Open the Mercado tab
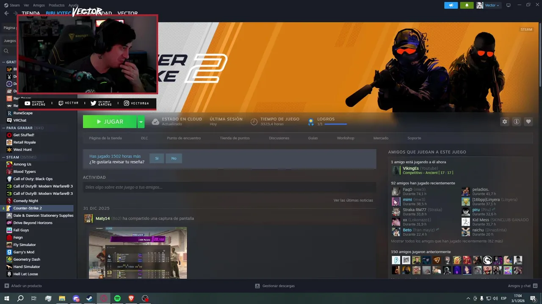Viewport: 542px width, 304px height. 381,138
